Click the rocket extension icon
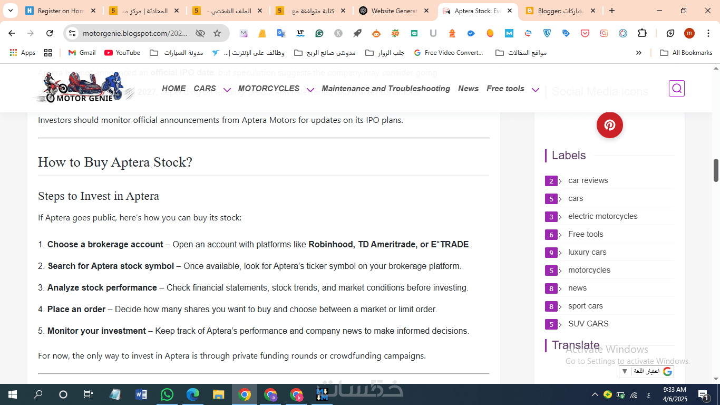This screenshot has height=405, width=720. click(x=357, y=33)
